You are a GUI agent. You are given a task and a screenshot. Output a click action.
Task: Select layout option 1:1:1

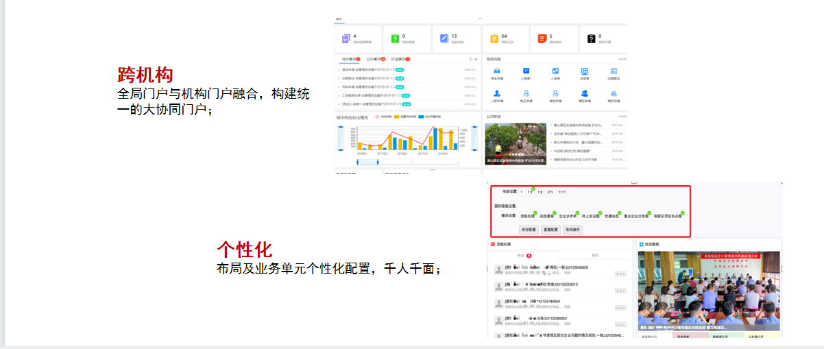562,192
